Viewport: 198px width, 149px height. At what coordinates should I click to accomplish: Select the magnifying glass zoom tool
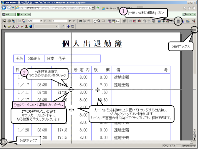click(99, 21)
